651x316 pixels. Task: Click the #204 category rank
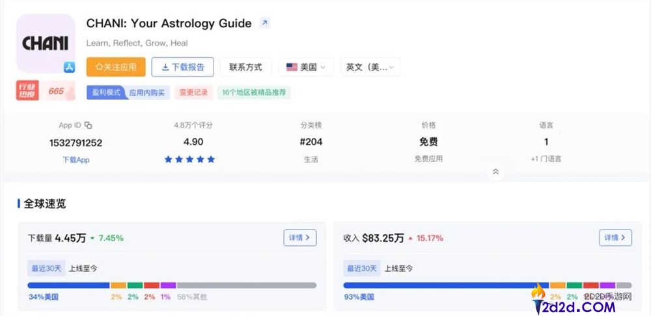[x=311, y=142]
